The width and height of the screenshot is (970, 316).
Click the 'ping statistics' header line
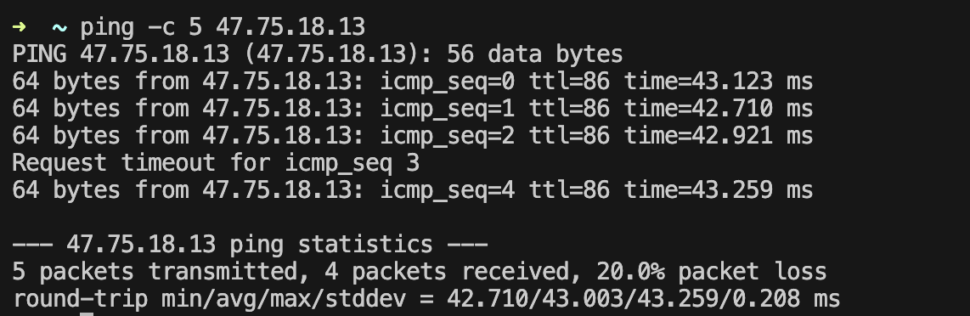tap(250, 245)
